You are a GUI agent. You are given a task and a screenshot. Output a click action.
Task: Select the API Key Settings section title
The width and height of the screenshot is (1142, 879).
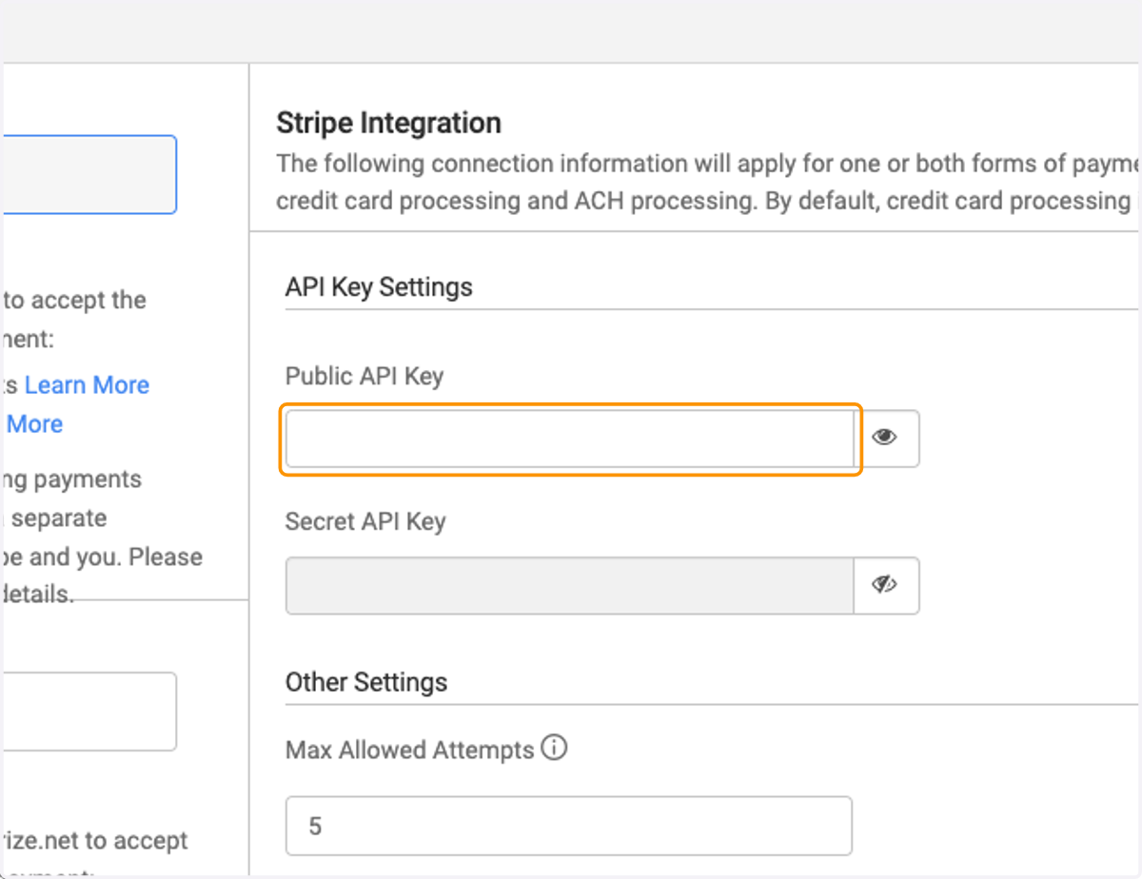pos(379,286)
